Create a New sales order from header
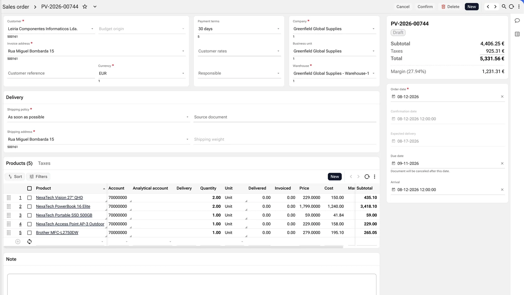 (x=472, y=7)
